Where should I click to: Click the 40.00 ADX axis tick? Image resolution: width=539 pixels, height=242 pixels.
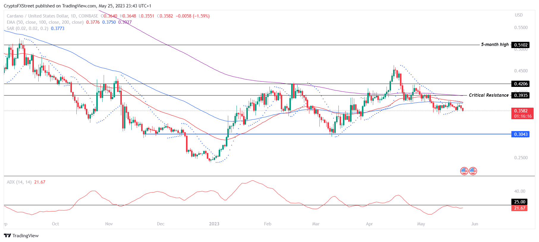(520, 191)
